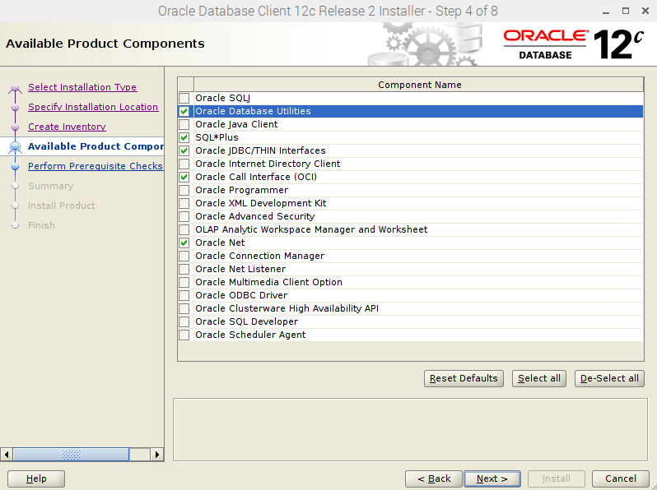This screenshot has width=657, height=490.
Task: Select Oracle Advanced Security row text
Action: coord(254,217)
